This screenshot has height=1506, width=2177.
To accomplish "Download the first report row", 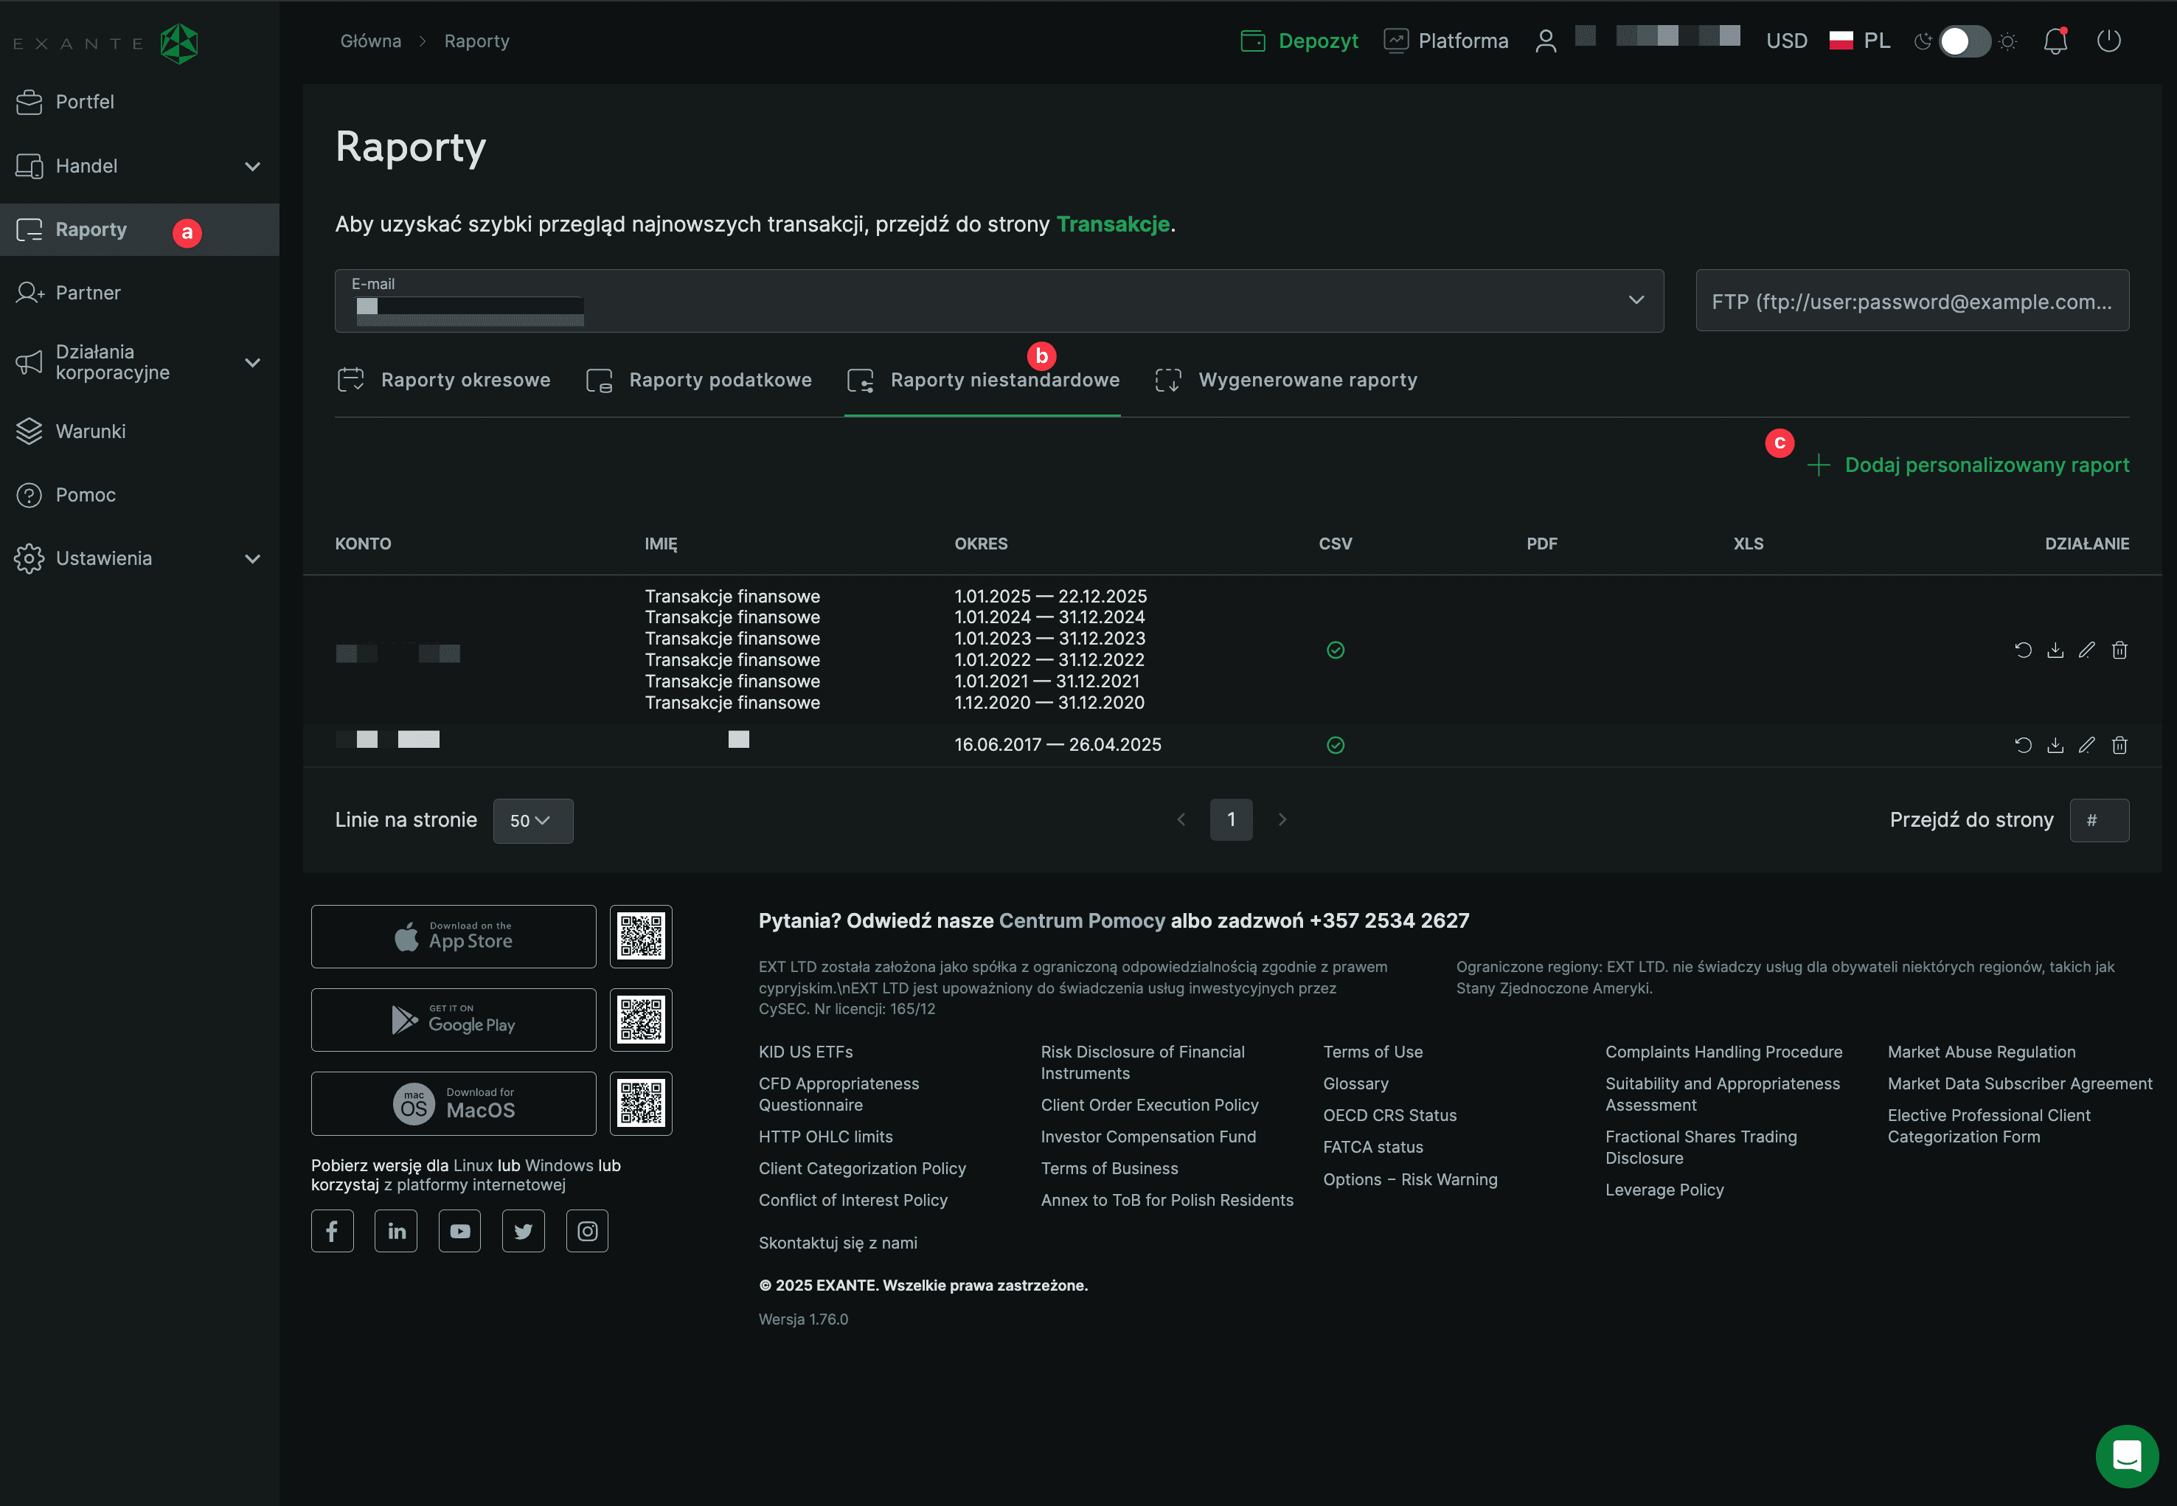I will tap(2055, 650).
